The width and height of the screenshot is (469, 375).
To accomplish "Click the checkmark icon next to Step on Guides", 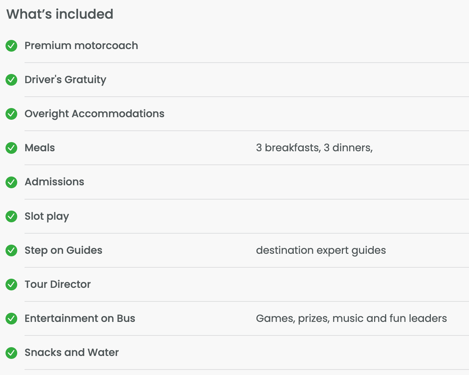I will [11, 250].
